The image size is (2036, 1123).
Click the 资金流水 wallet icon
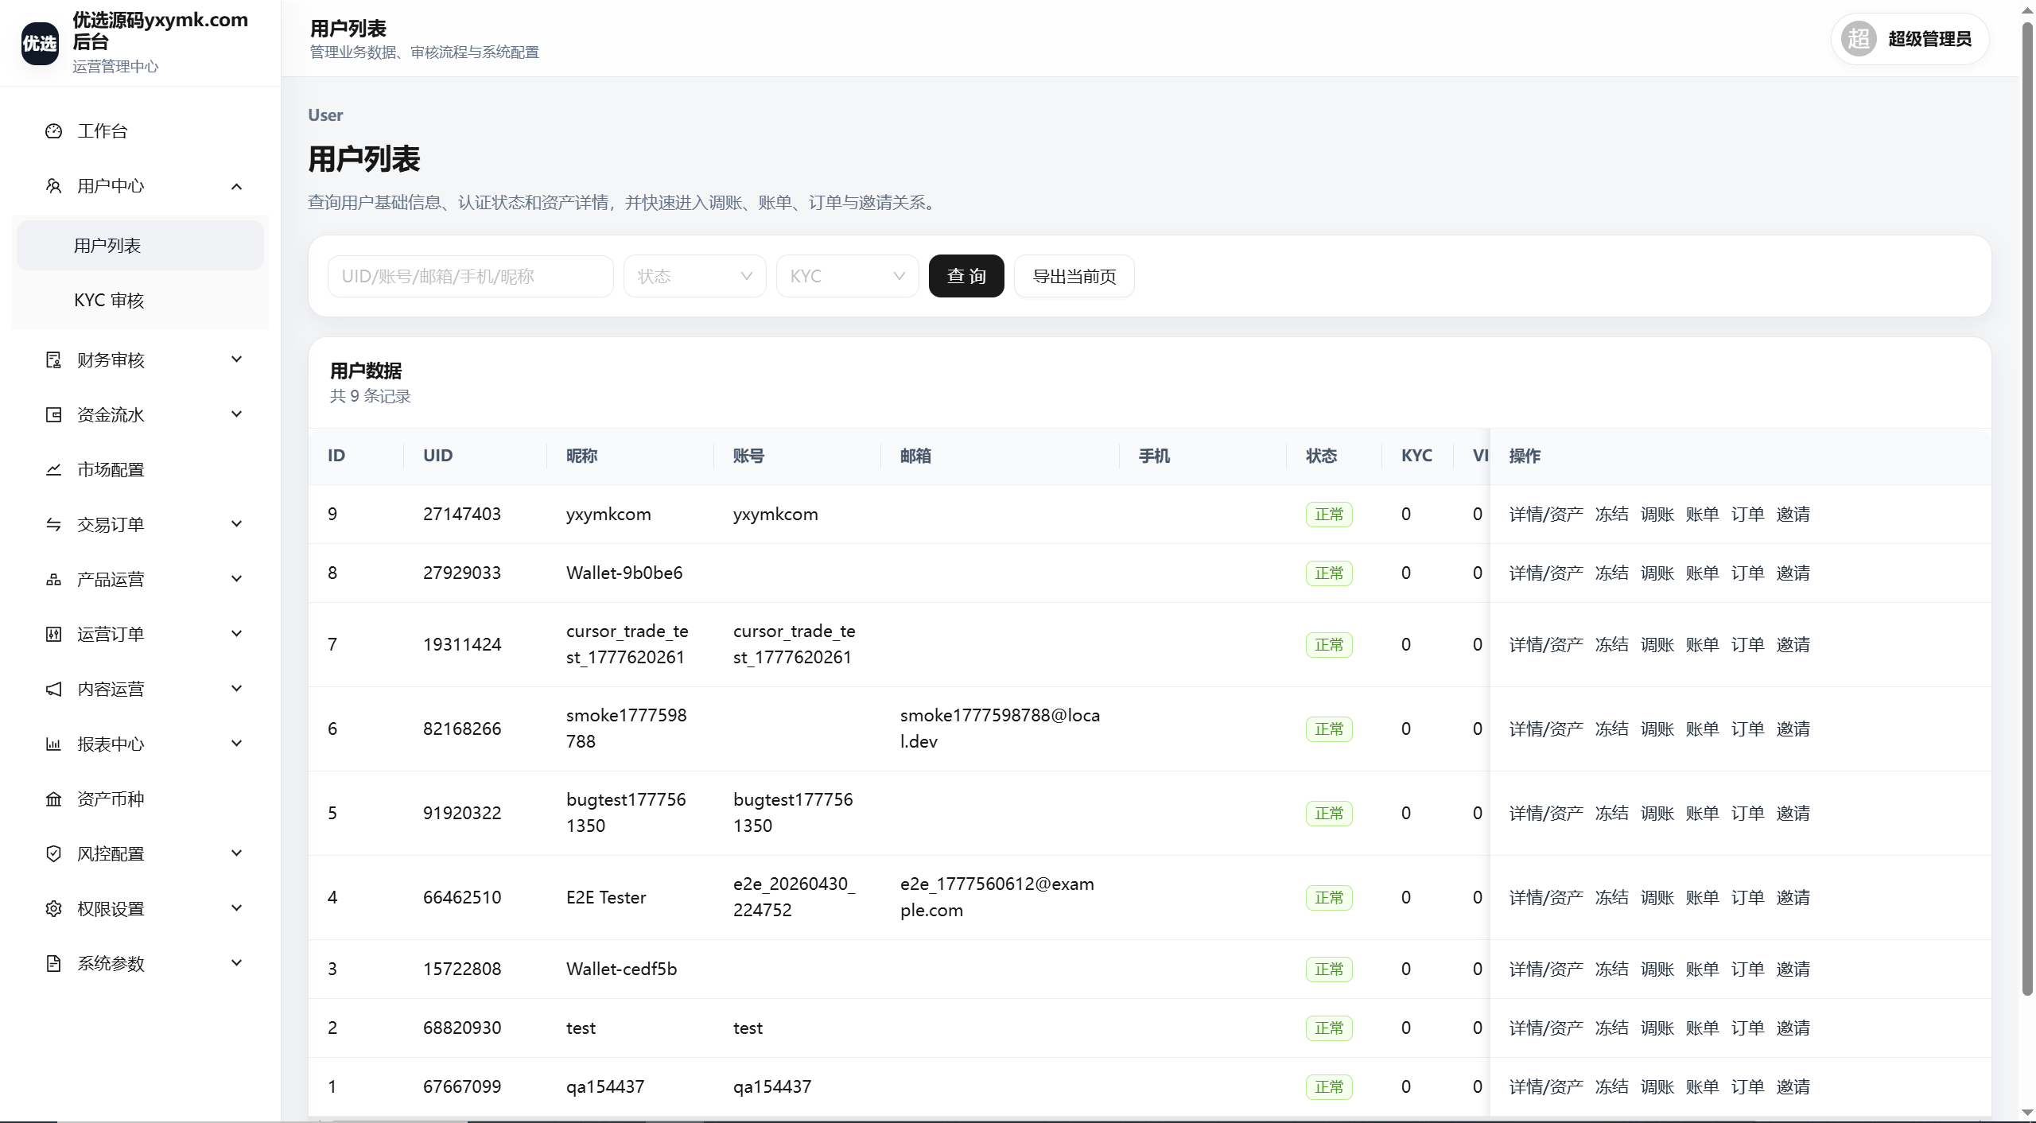click(53, 415)
